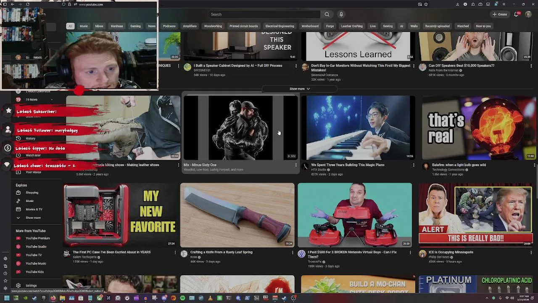Start voice search with the microphone icon

pyautogui.click(x=341, y=14)
